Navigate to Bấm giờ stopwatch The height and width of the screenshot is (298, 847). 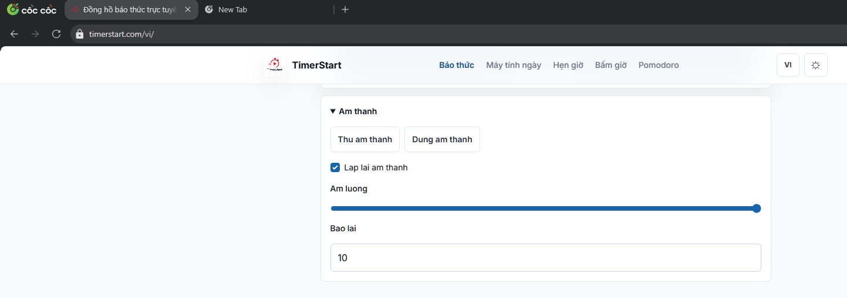(x=611, y=65)
